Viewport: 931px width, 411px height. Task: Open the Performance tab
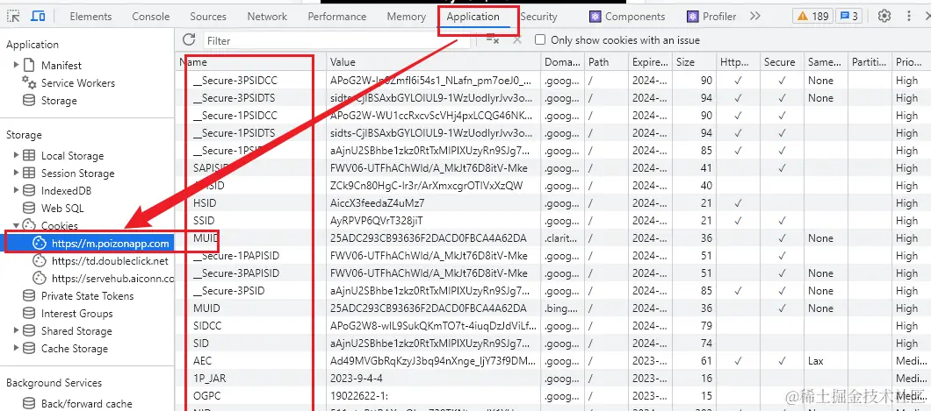pyautogui.click(x=336, y=17)
